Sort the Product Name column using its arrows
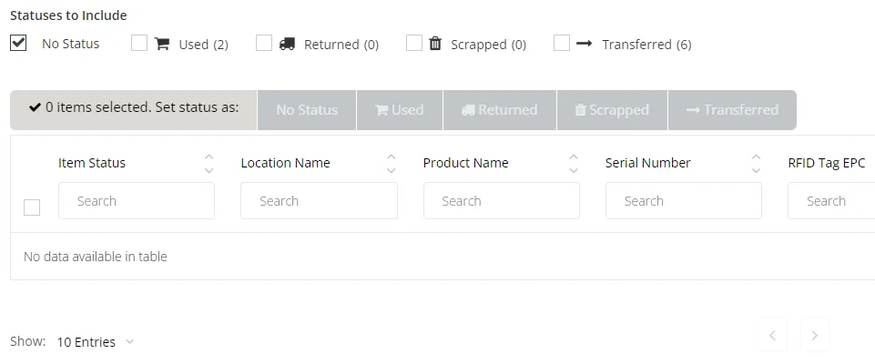This screenshot has height=364, width=875. tap(574, 163)
